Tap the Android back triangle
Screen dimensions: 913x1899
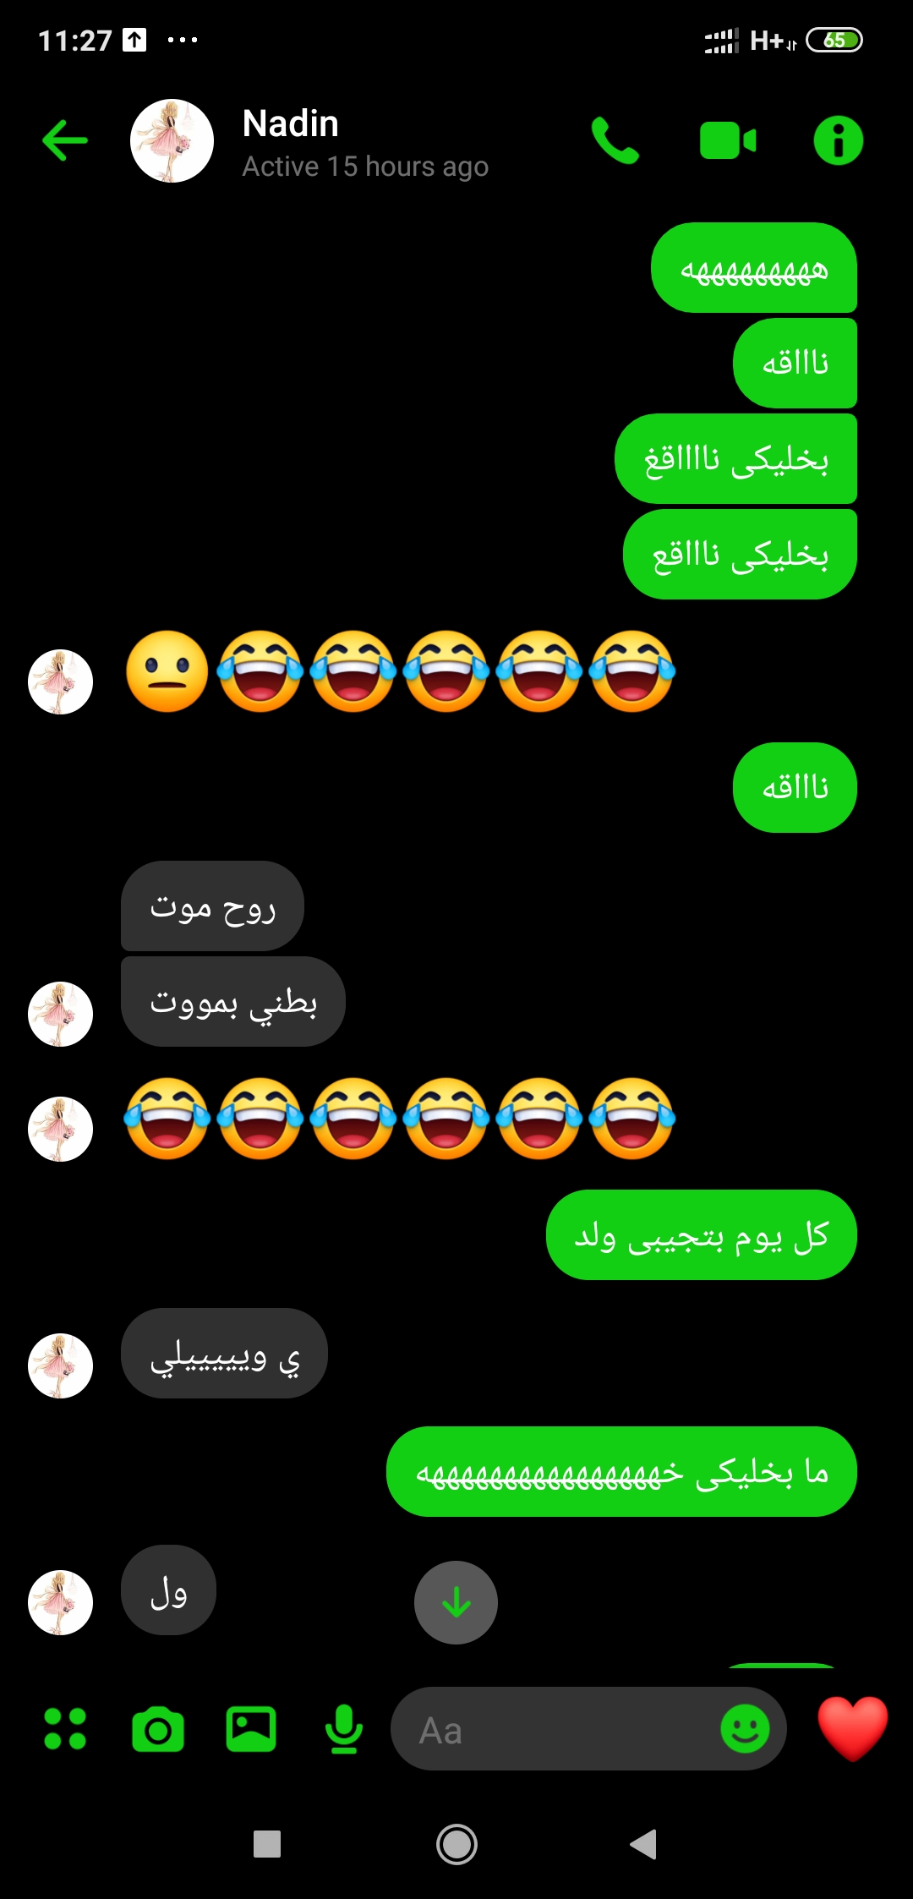644,1844
